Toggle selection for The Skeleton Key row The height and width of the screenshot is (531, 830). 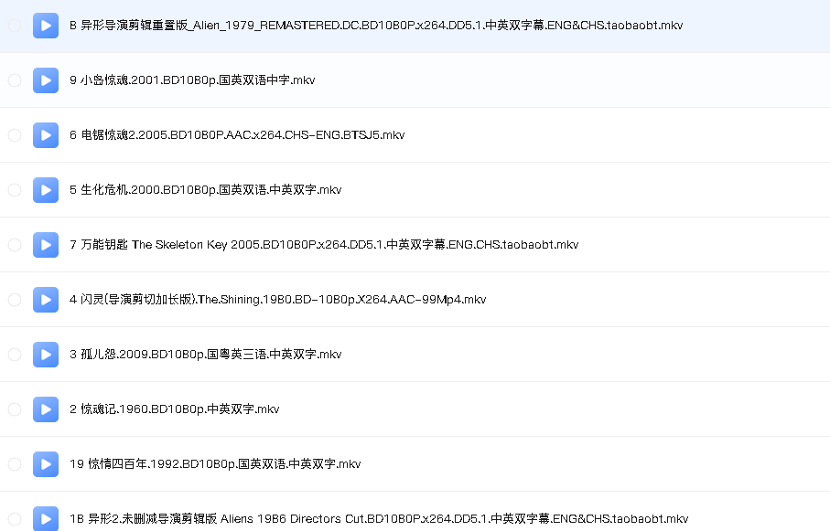(15, 245)
